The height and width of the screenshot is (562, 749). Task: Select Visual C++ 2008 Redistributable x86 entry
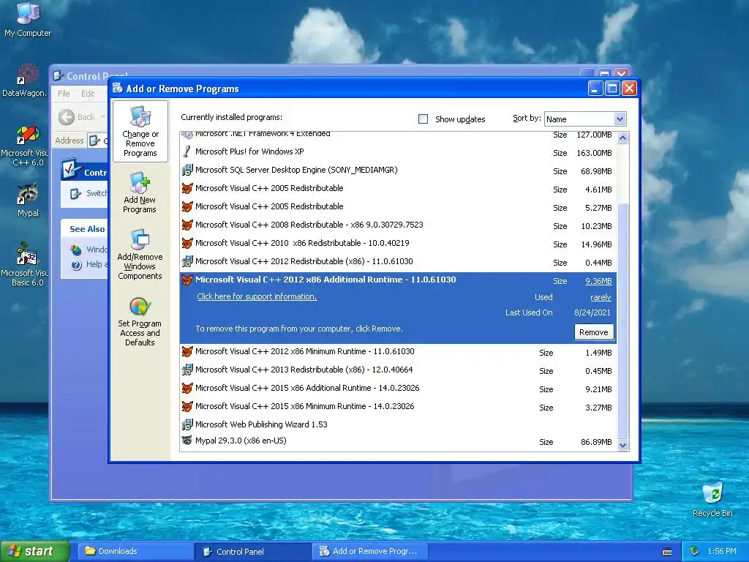coord(399,225)
